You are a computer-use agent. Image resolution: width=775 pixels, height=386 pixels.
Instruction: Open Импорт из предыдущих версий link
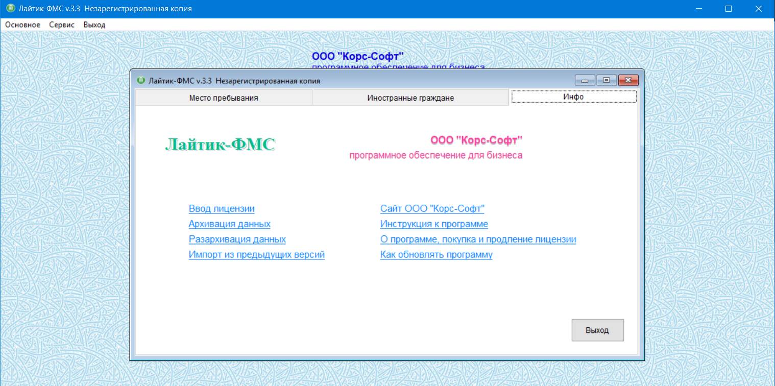click(x=256, y=255)
